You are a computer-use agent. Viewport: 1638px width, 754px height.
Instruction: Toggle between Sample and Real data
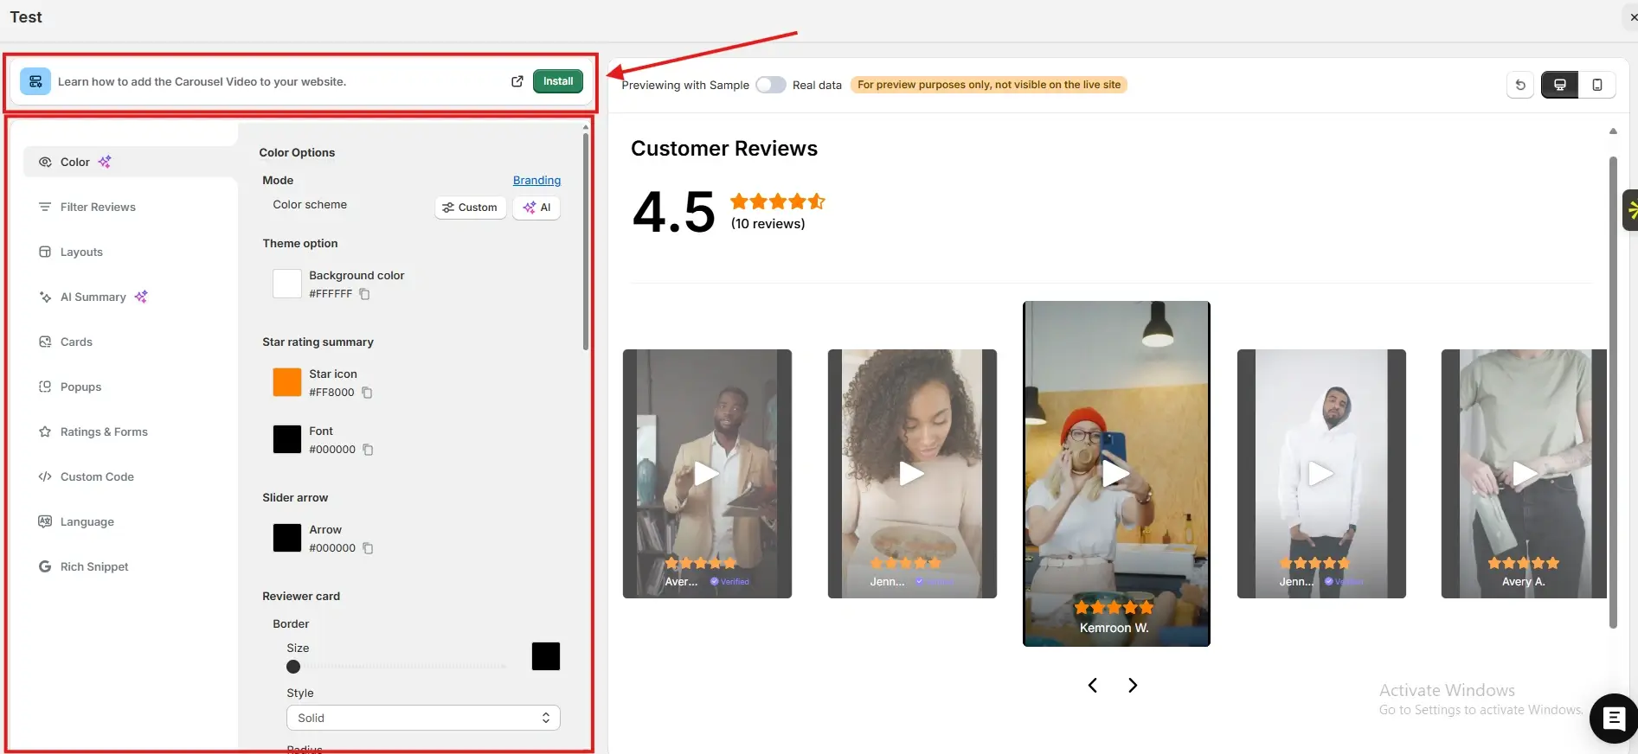click(x=770, y=85)
